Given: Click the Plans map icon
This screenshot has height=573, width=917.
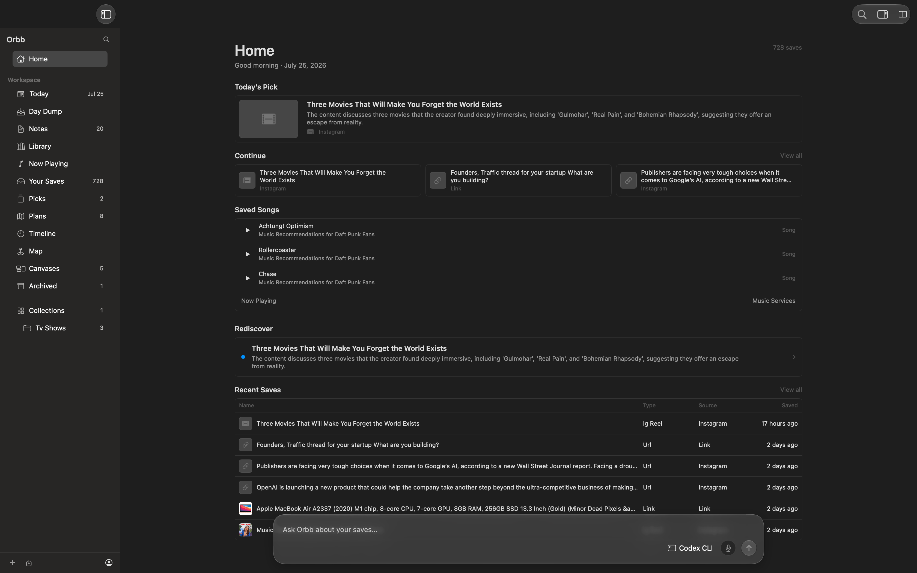Looking at the screenshot, I should click(x=21, y=216).
